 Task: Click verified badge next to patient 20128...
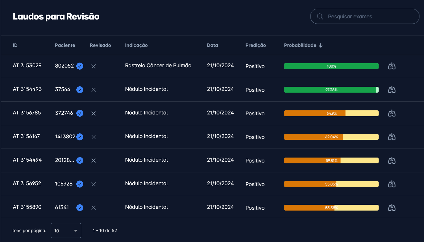coord(80,160)
